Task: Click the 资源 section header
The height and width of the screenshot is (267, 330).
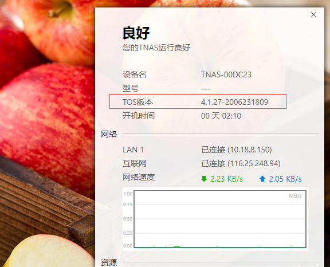Action: (109, 262)
